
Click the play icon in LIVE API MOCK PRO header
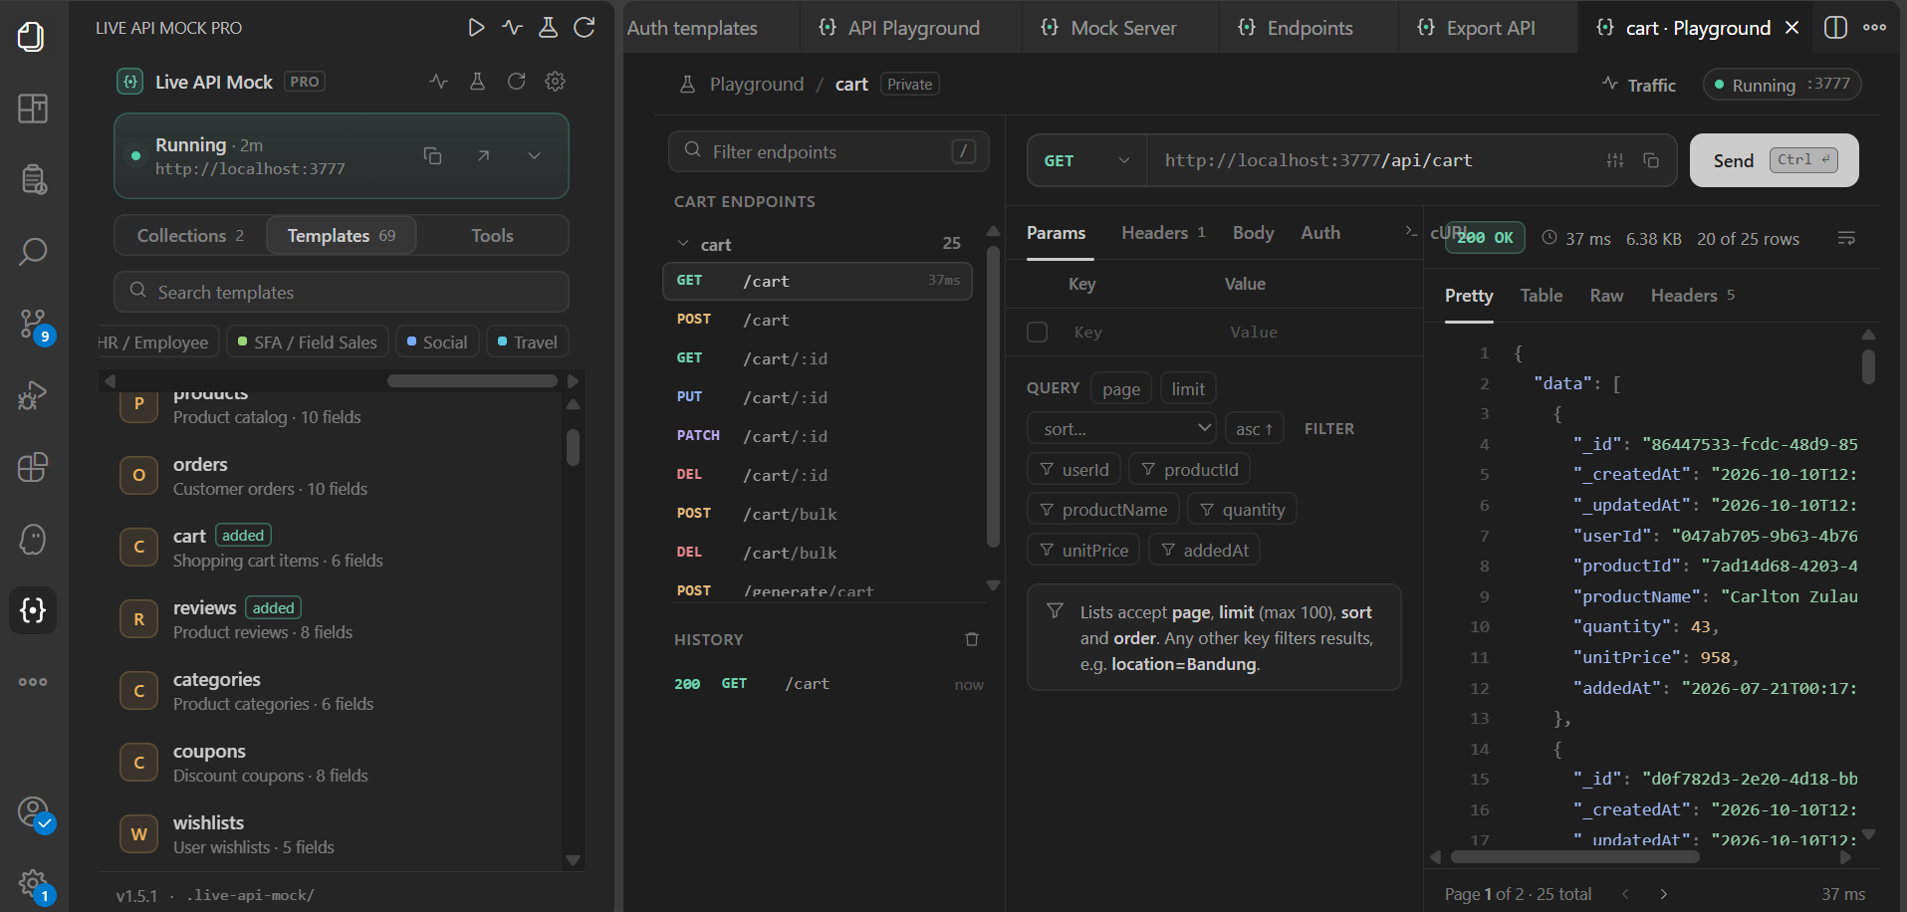click(476, 28)
